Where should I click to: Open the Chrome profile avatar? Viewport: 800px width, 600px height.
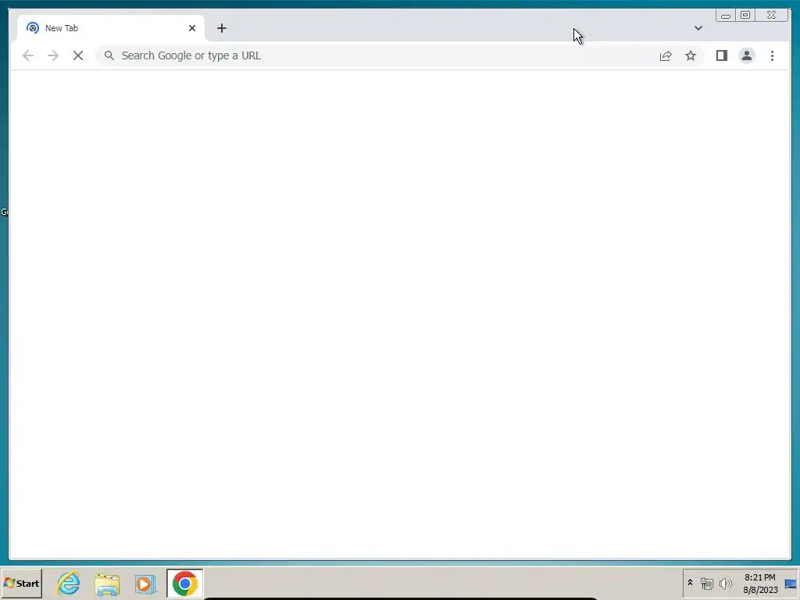click(746, 55)
